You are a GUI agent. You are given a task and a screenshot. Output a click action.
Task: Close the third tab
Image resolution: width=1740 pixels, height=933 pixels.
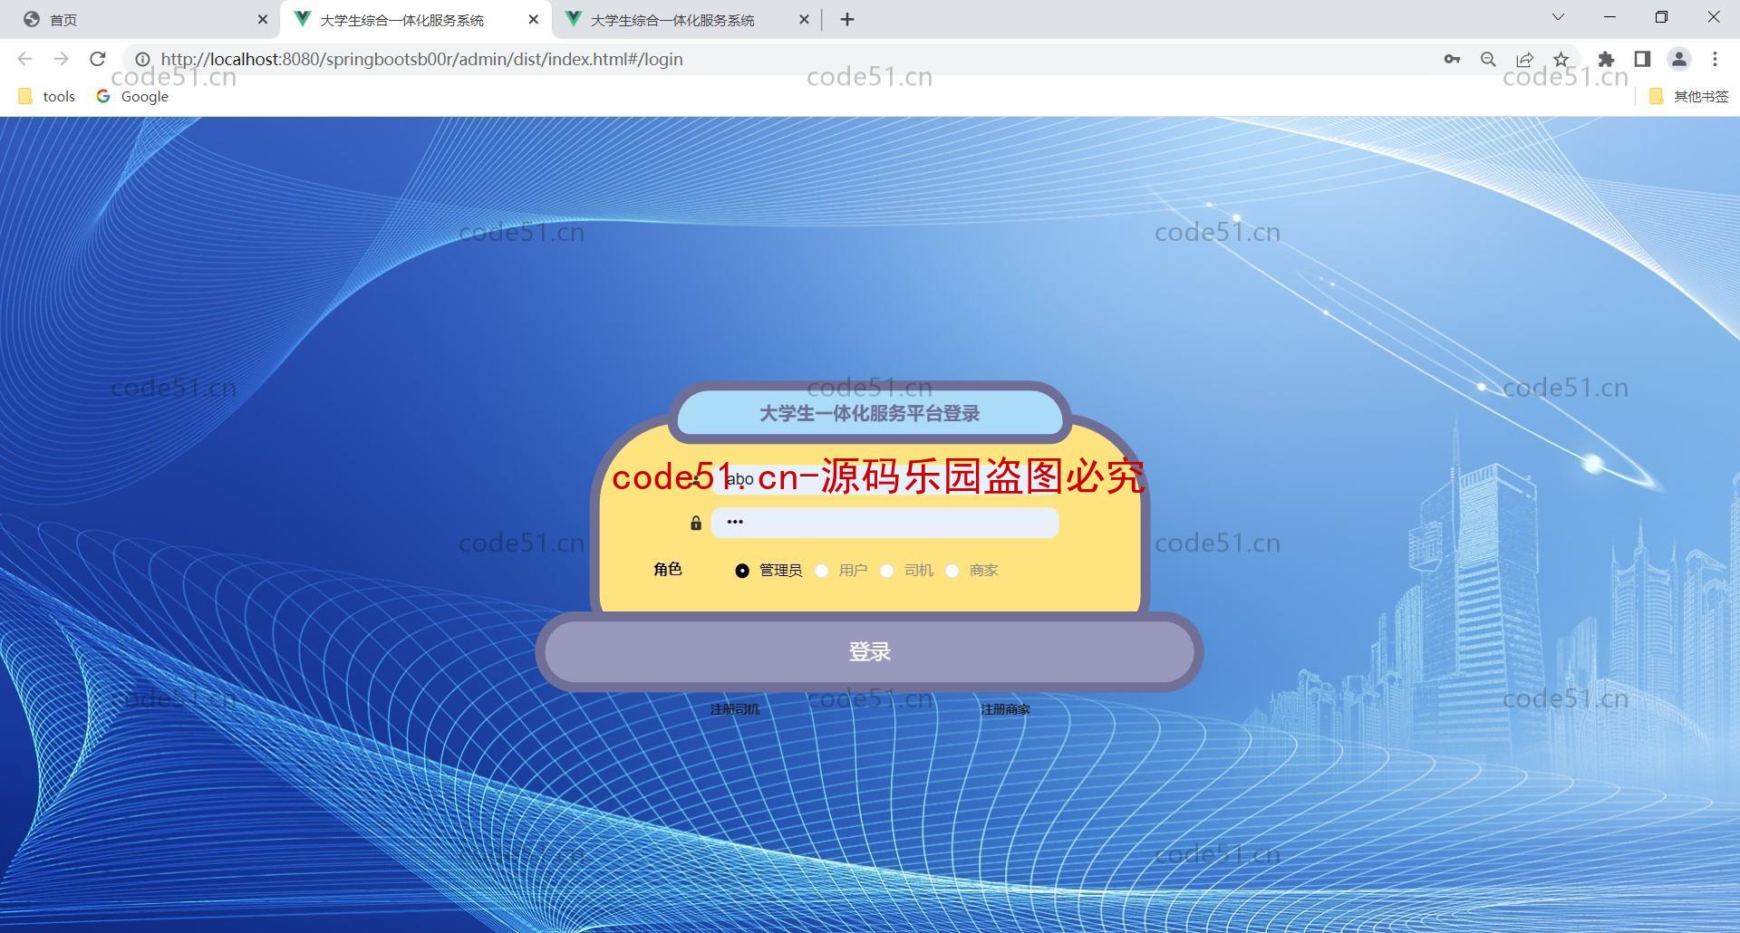click(804, 19)
